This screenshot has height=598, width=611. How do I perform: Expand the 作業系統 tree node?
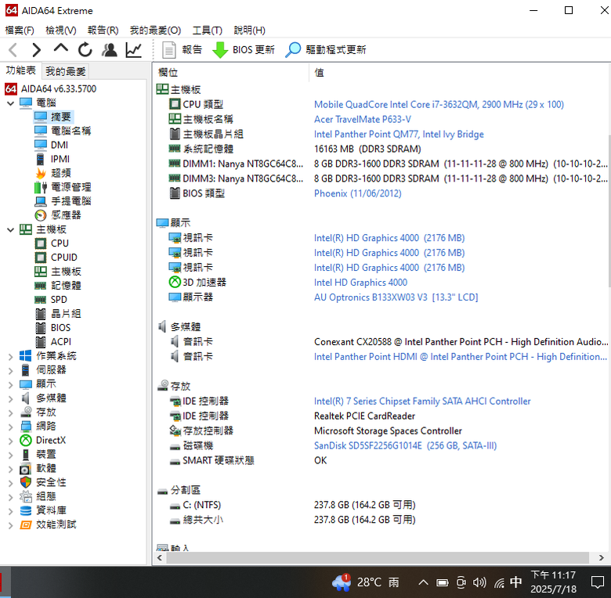(x=11, y=356)
